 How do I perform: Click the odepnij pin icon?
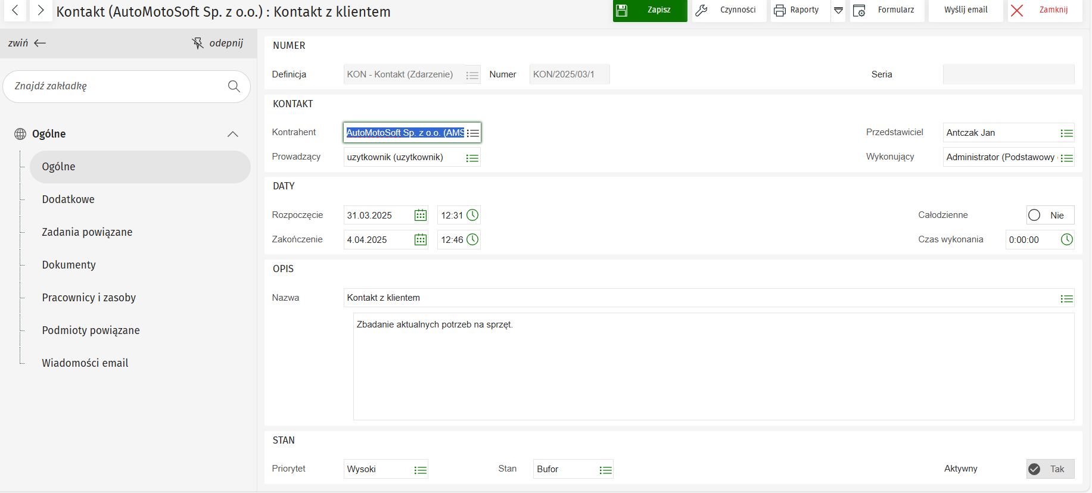pos(198,43)
